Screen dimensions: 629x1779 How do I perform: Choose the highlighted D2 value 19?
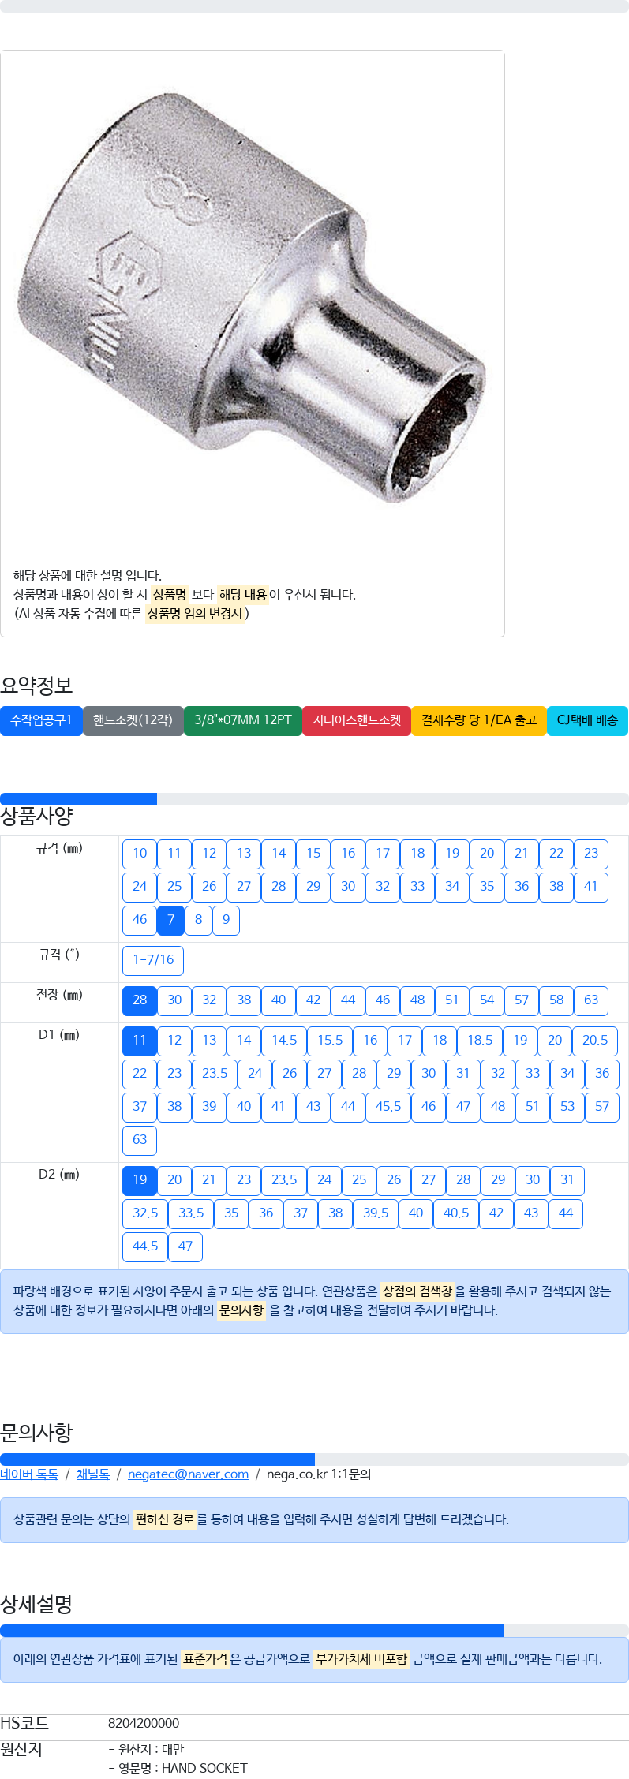tap(140, 1180)
